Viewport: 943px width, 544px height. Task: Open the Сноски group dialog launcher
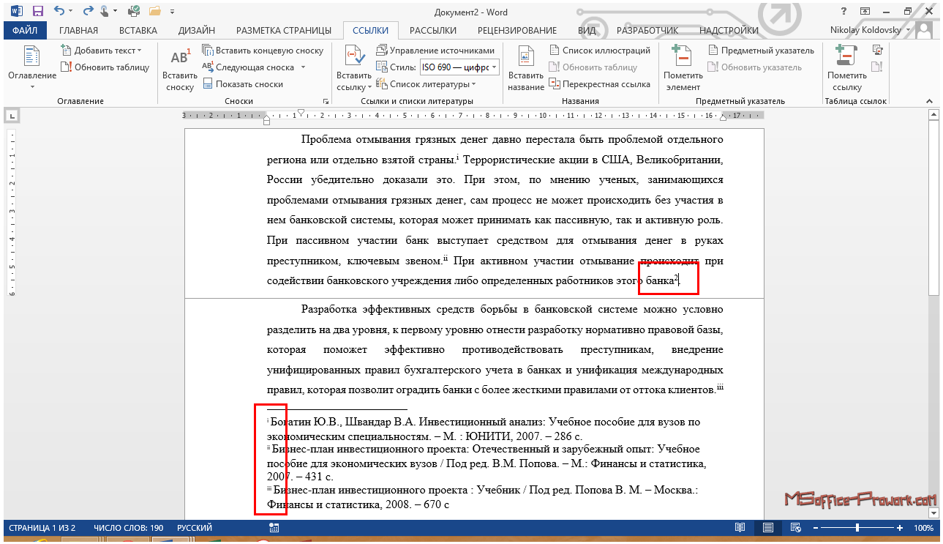coord(326,101)
